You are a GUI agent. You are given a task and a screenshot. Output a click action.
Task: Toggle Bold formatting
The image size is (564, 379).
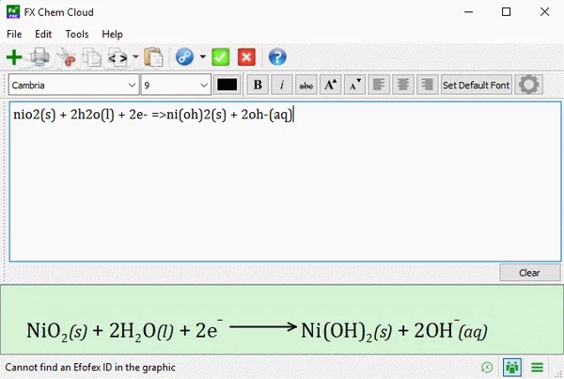coord(258,85)
